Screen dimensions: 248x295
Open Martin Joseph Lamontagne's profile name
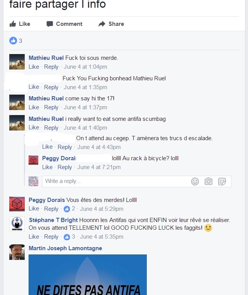[65, 248]
